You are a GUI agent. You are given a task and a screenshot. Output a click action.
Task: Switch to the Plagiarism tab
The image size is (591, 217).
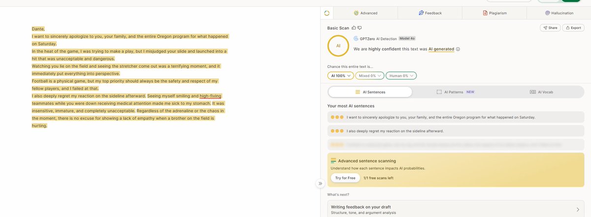pyautogui.click(x=494, y=13)
